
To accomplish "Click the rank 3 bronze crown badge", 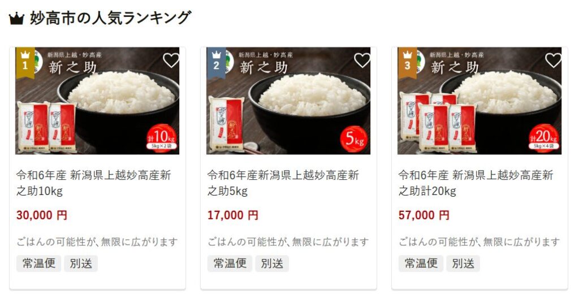I will click(407, 63).
